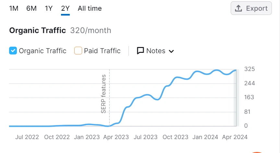Click the 320/month traffic value
This screenshot has height=153, width=280.
[x=91, y=30]
